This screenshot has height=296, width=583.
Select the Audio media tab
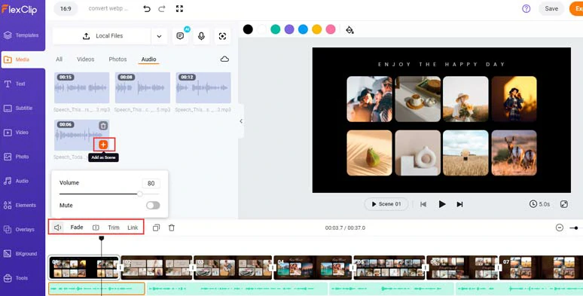tap(148, 60)
